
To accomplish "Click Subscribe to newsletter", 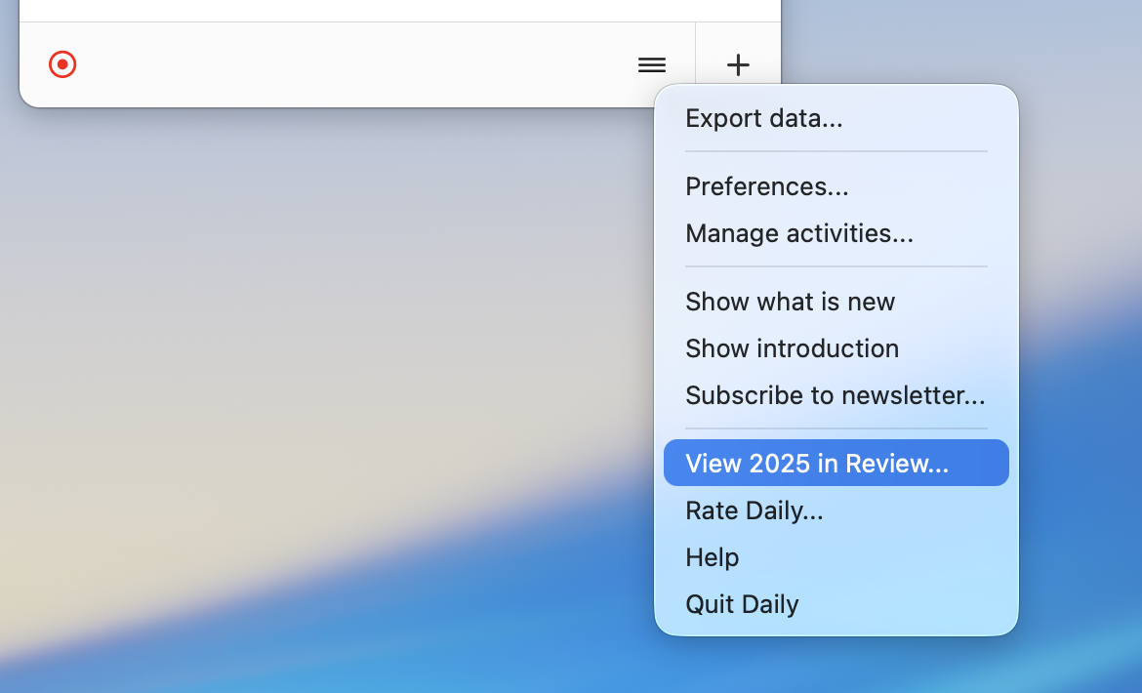I will [835, 395].
